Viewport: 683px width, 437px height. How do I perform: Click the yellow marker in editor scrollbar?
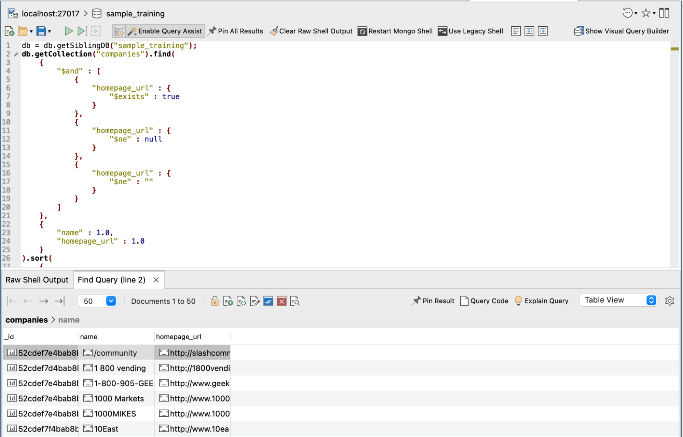click(674, 49)
